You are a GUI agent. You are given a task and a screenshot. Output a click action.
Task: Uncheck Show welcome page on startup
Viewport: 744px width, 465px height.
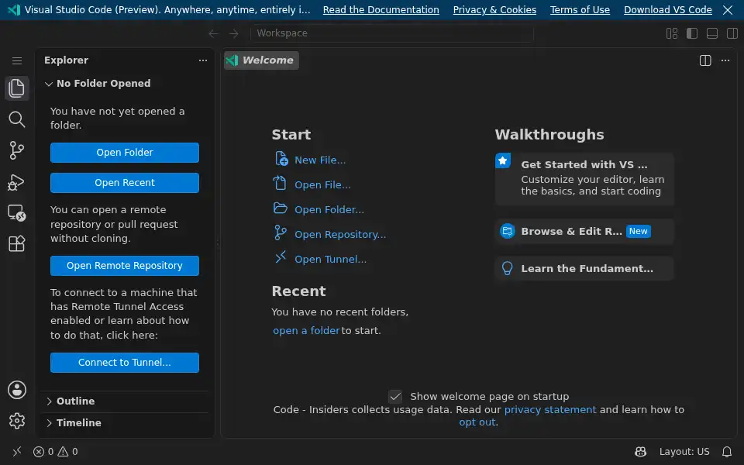click(395, 396)
